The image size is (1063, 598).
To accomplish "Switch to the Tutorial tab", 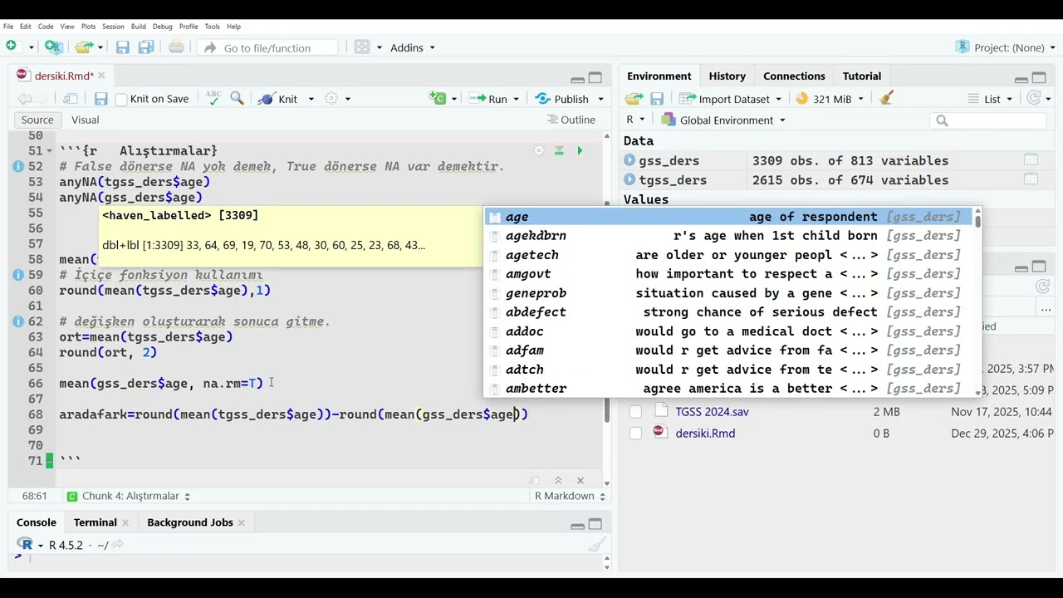I will pos(862,76).
